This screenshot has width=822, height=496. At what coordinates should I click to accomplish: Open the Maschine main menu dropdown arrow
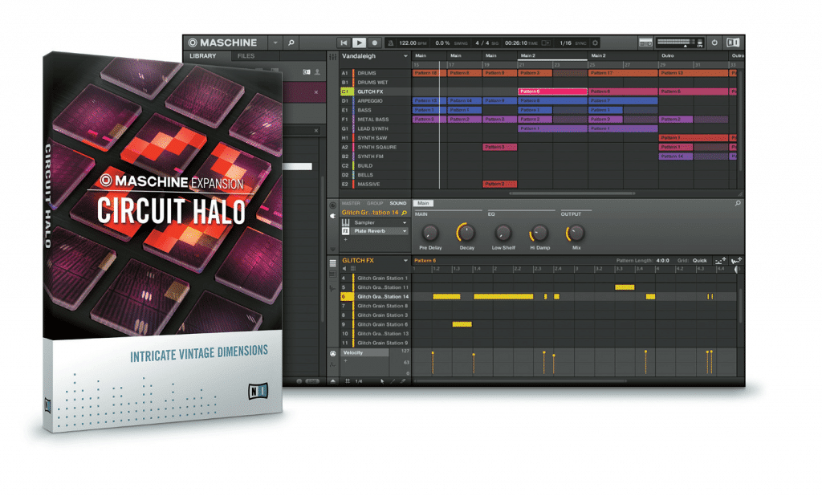click(x=275, y=43)
